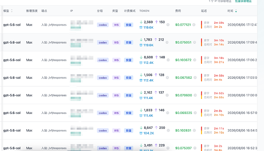Viewport: 264px width, 151px height.
Task: Click the token details info icon in the 2,569 token row
Action: [x=168, y=25]
